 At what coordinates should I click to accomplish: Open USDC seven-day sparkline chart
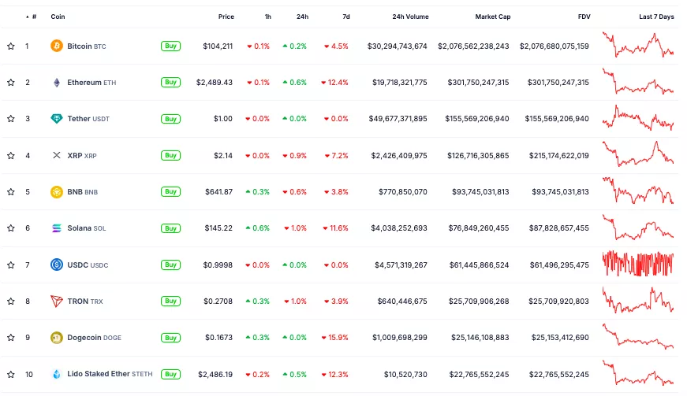click(637, 265)
